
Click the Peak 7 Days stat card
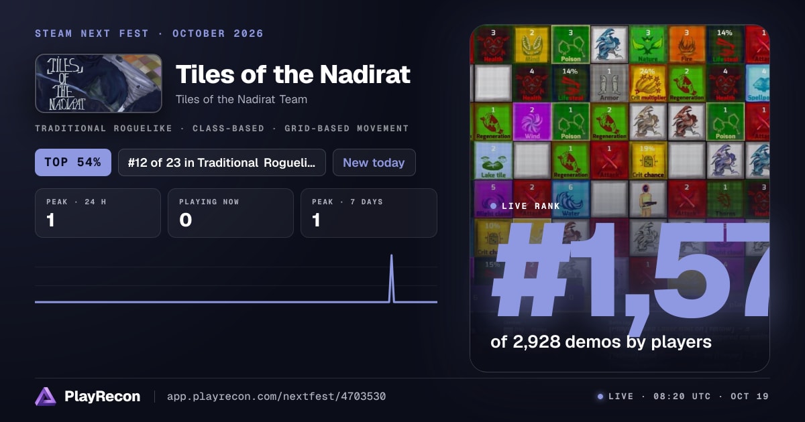click(369, 213)
